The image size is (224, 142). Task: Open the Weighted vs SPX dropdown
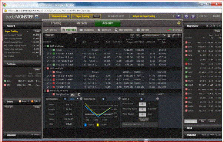click(76, 95)
